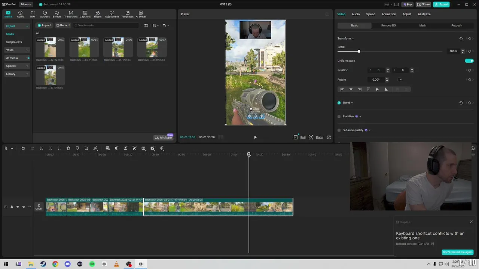Reset the Blend settings
The image size is (479, 269).
click(x=461, y=103)
